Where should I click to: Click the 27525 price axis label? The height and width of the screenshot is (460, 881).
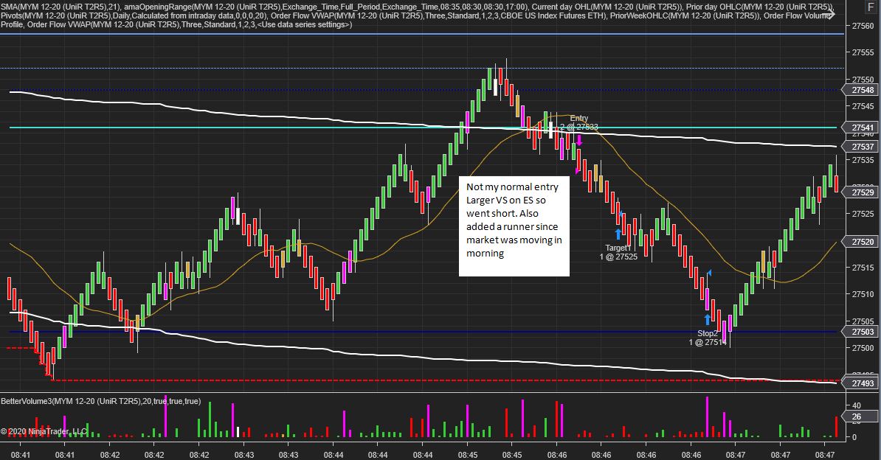[863, 214]
